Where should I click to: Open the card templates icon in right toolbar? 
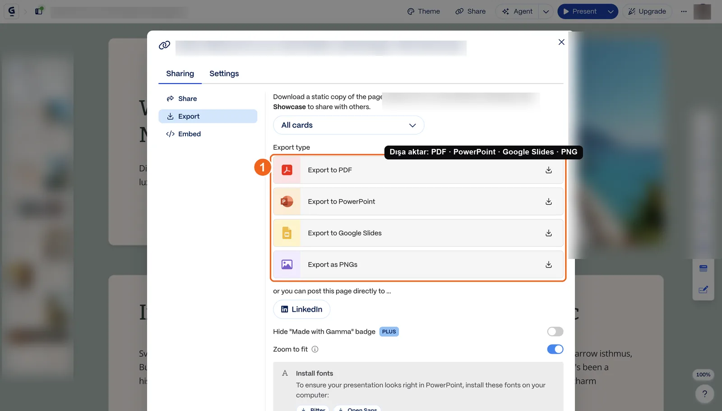coord(703,268)
